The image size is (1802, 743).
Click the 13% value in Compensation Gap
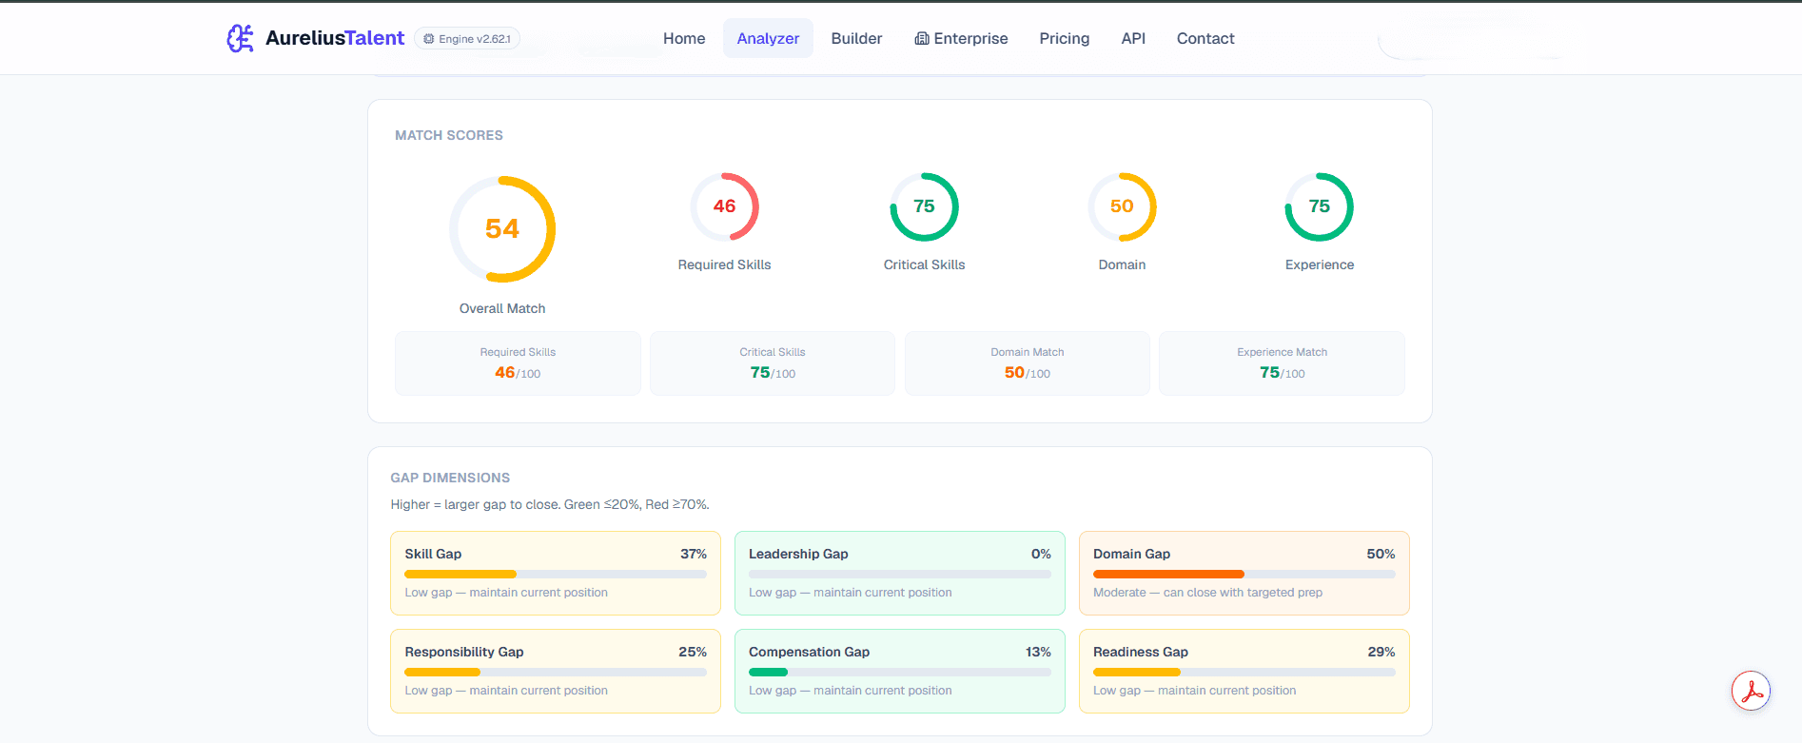[1038, 652]
